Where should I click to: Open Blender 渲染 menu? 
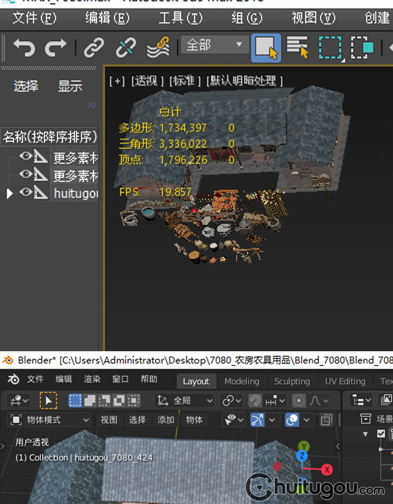pyautogui.click(x=92, y=379)
